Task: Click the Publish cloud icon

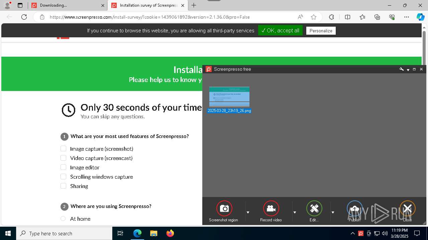Action: [354, 208]
